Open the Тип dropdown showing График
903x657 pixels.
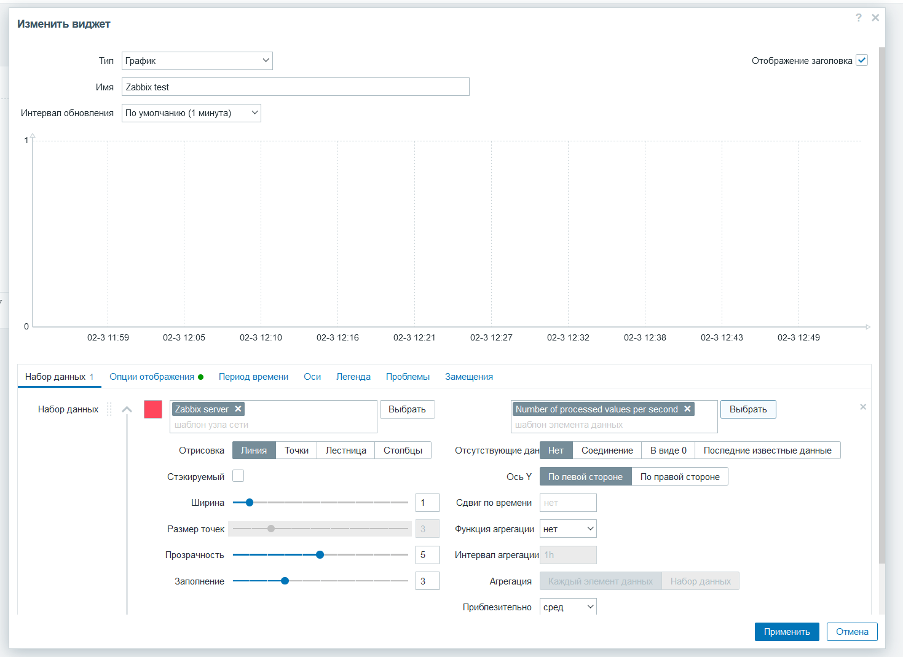pyautogui.click(x=197, y=61)
